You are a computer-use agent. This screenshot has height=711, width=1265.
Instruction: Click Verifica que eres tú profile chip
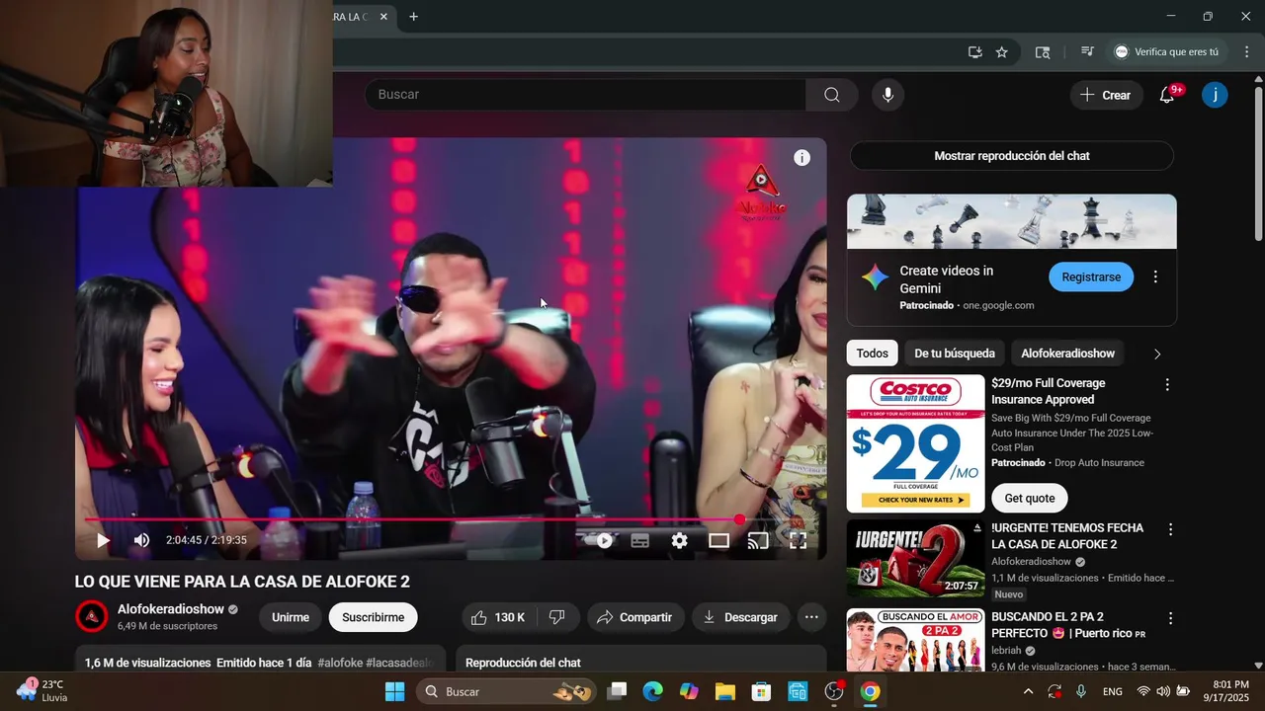1167,52
